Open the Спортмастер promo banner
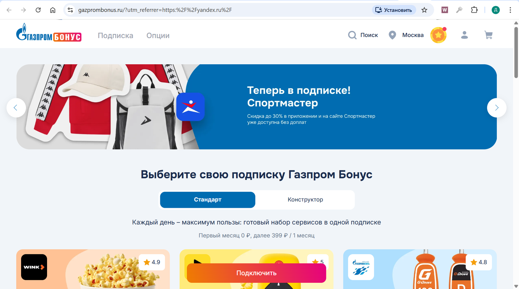This screenshot has width=519, height=289. (256, 107)
